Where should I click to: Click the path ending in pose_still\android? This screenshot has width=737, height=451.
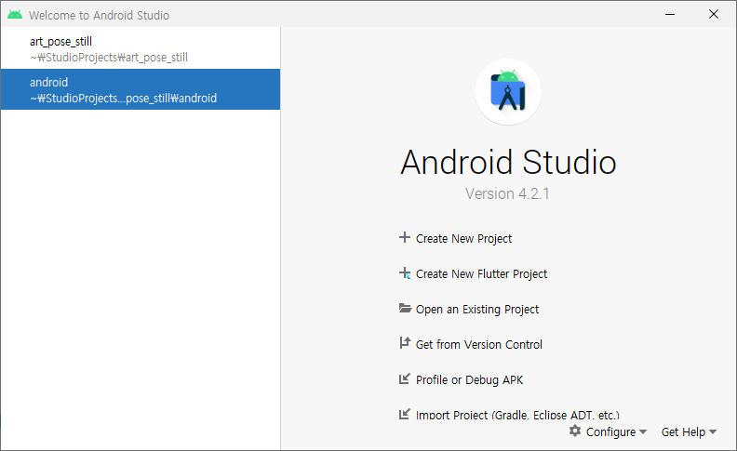(123, 99)
